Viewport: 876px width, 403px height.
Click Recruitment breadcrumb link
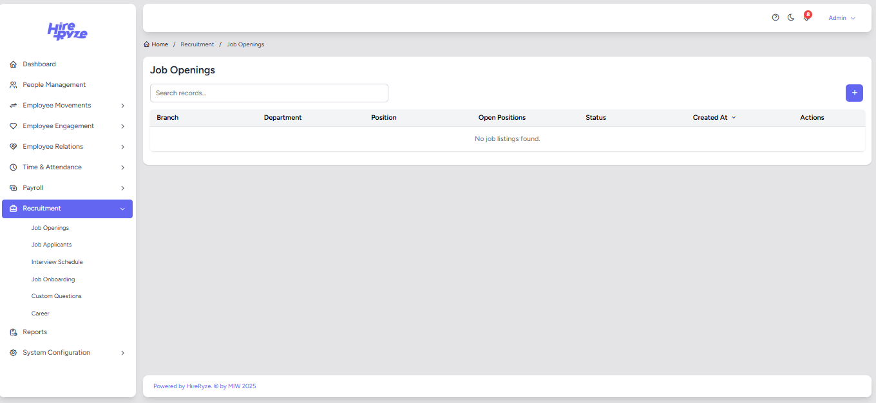coord(197,44)
